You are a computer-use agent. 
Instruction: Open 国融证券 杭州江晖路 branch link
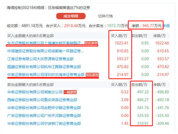coord(44,67)
